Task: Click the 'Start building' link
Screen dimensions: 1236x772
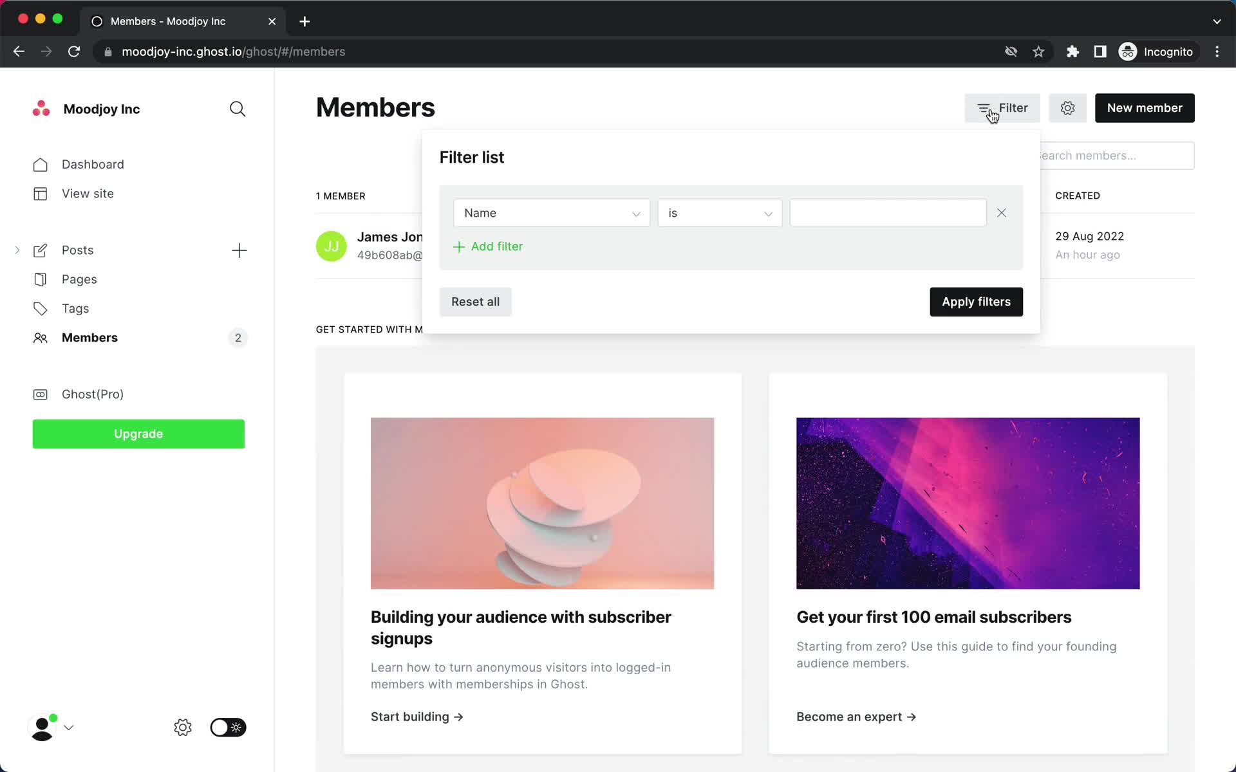Action: click(x=417, y=716)
